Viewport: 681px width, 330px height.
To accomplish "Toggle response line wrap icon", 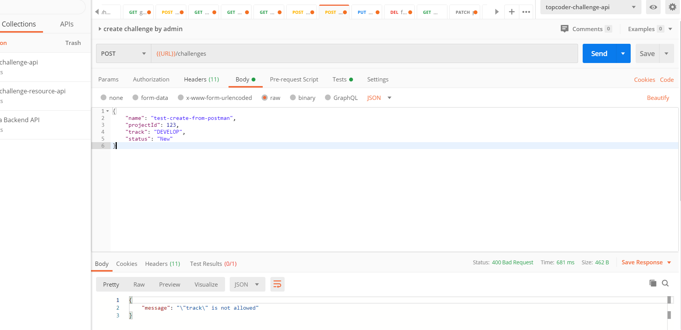I will (277, 284).
